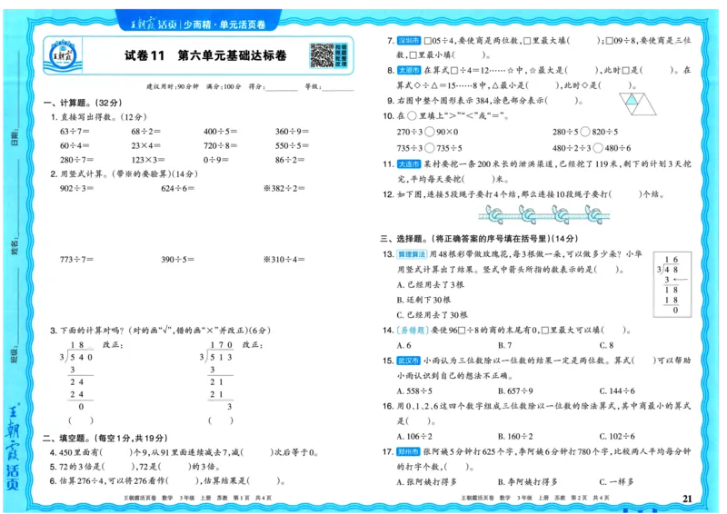Click the problem 0÷9=

pos(216,160)
